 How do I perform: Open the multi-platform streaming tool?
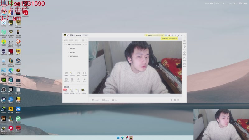click(78, 91)
